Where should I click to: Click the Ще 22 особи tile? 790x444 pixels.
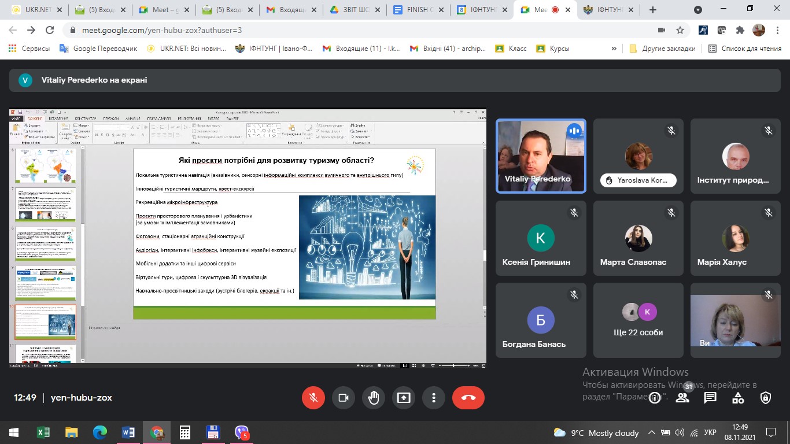638,319
